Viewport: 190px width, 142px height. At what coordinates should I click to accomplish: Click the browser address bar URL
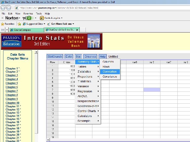[x=59, y=8]
